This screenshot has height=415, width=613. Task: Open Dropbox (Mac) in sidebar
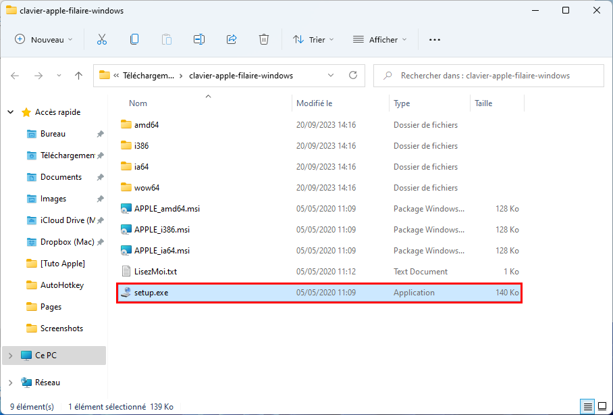68,242
